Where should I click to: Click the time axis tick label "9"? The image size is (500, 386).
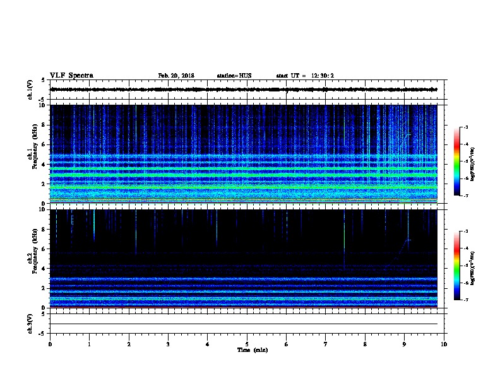[x=404, y=344]
